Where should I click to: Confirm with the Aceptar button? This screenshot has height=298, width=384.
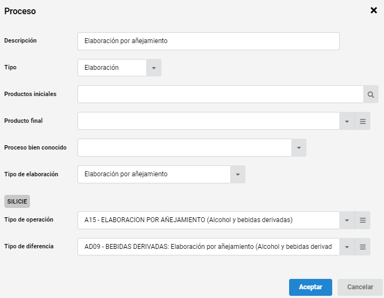[310, 287]
